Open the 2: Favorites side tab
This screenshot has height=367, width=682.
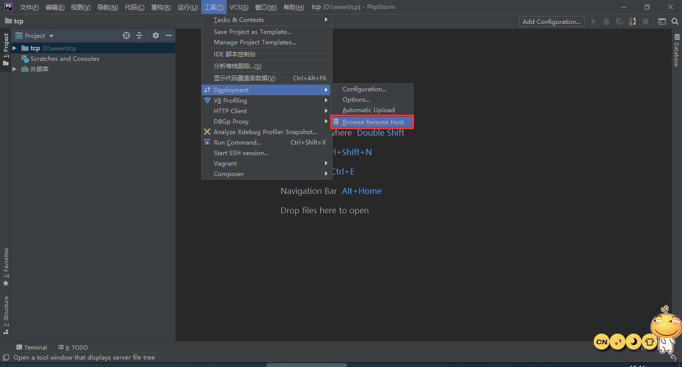point(6,267)
